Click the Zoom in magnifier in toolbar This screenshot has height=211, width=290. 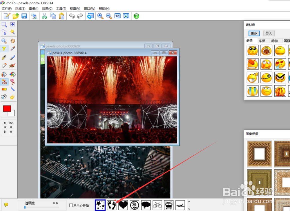(100, 16)
